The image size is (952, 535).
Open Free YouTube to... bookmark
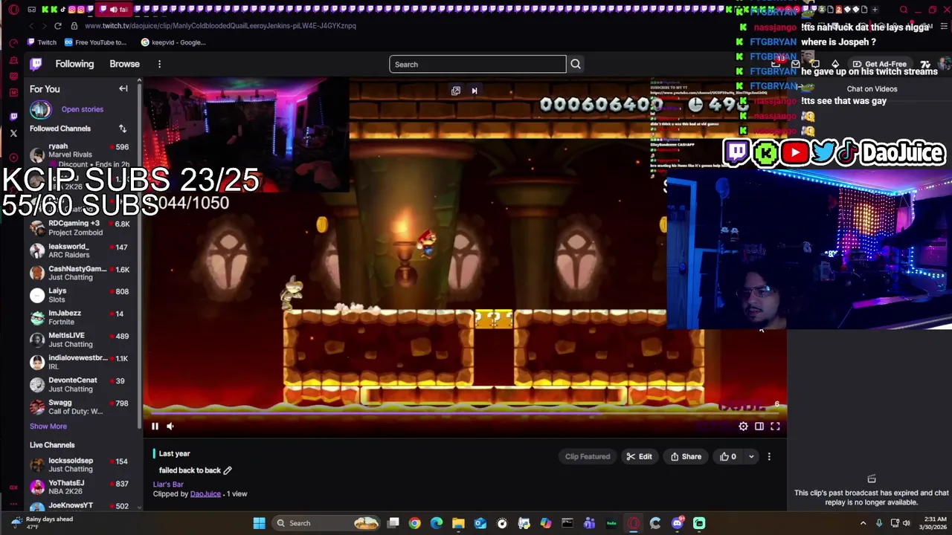click(x=96, y=42)
